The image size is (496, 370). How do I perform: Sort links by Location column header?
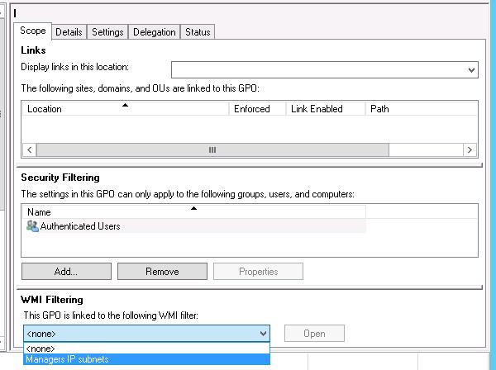124,108
